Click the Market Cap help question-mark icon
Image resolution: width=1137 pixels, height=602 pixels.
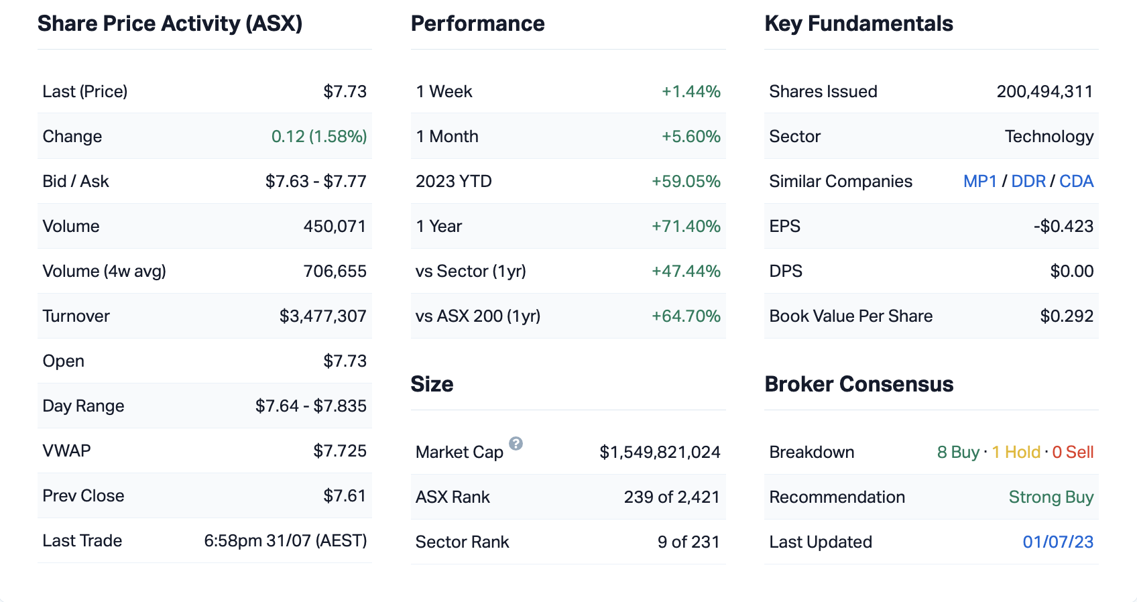(516, 443)
